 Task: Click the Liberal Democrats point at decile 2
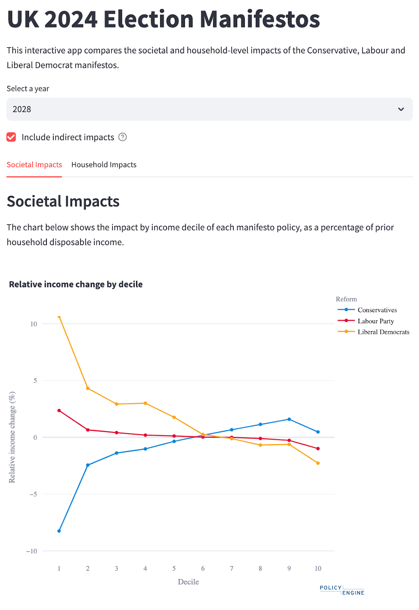click(88, 388)
